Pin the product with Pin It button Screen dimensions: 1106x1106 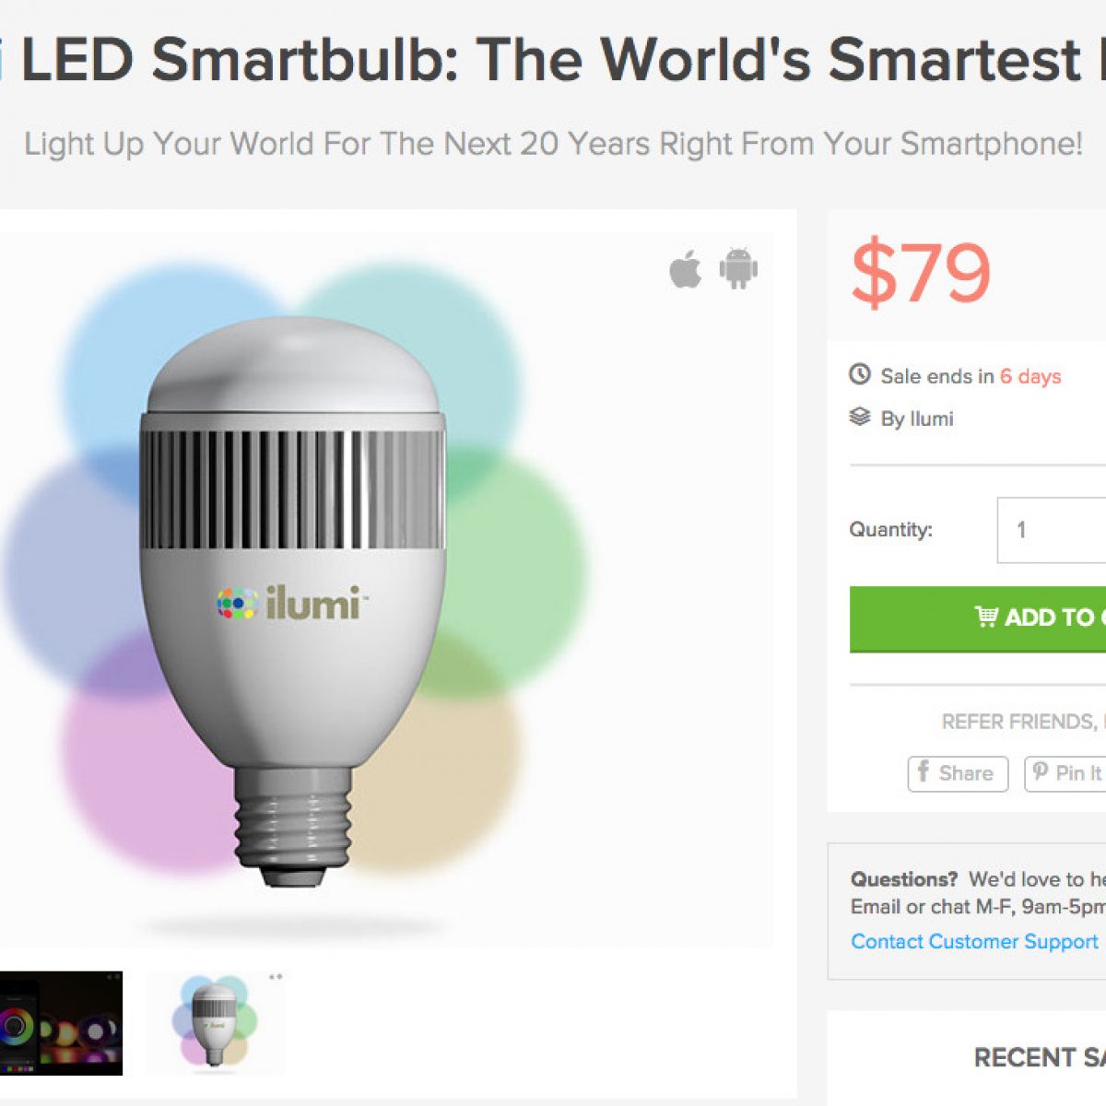coord(1066,773)
